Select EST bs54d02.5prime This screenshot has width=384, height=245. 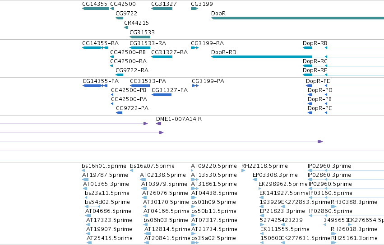93,207
